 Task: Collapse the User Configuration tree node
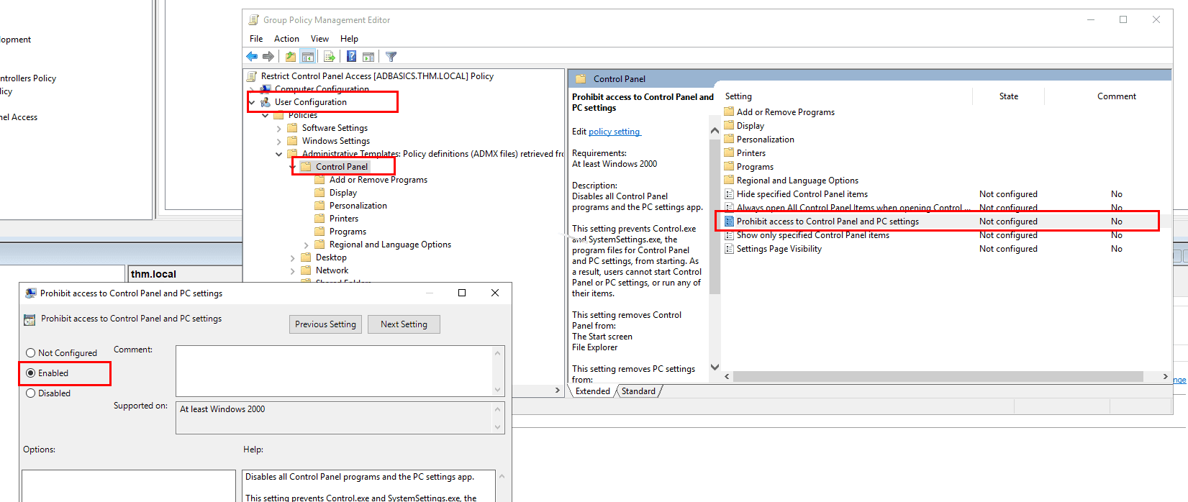[x=252, y=102]
